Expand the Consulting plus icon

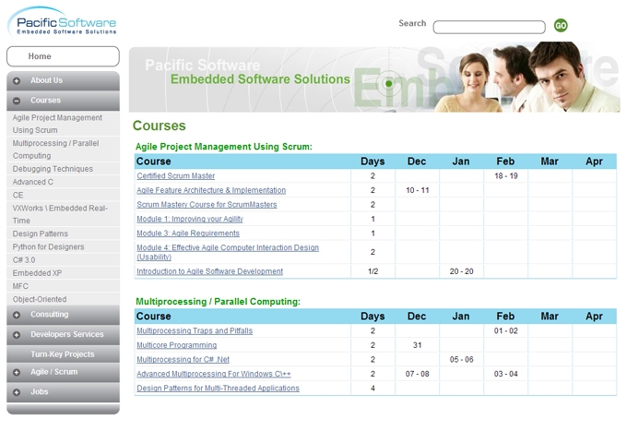point(17,315)
